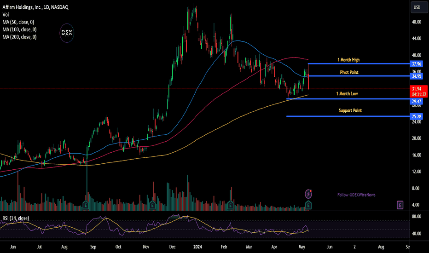Click the RSI 40.00 axis value
The image size is (429, 253).
(417, 234)
